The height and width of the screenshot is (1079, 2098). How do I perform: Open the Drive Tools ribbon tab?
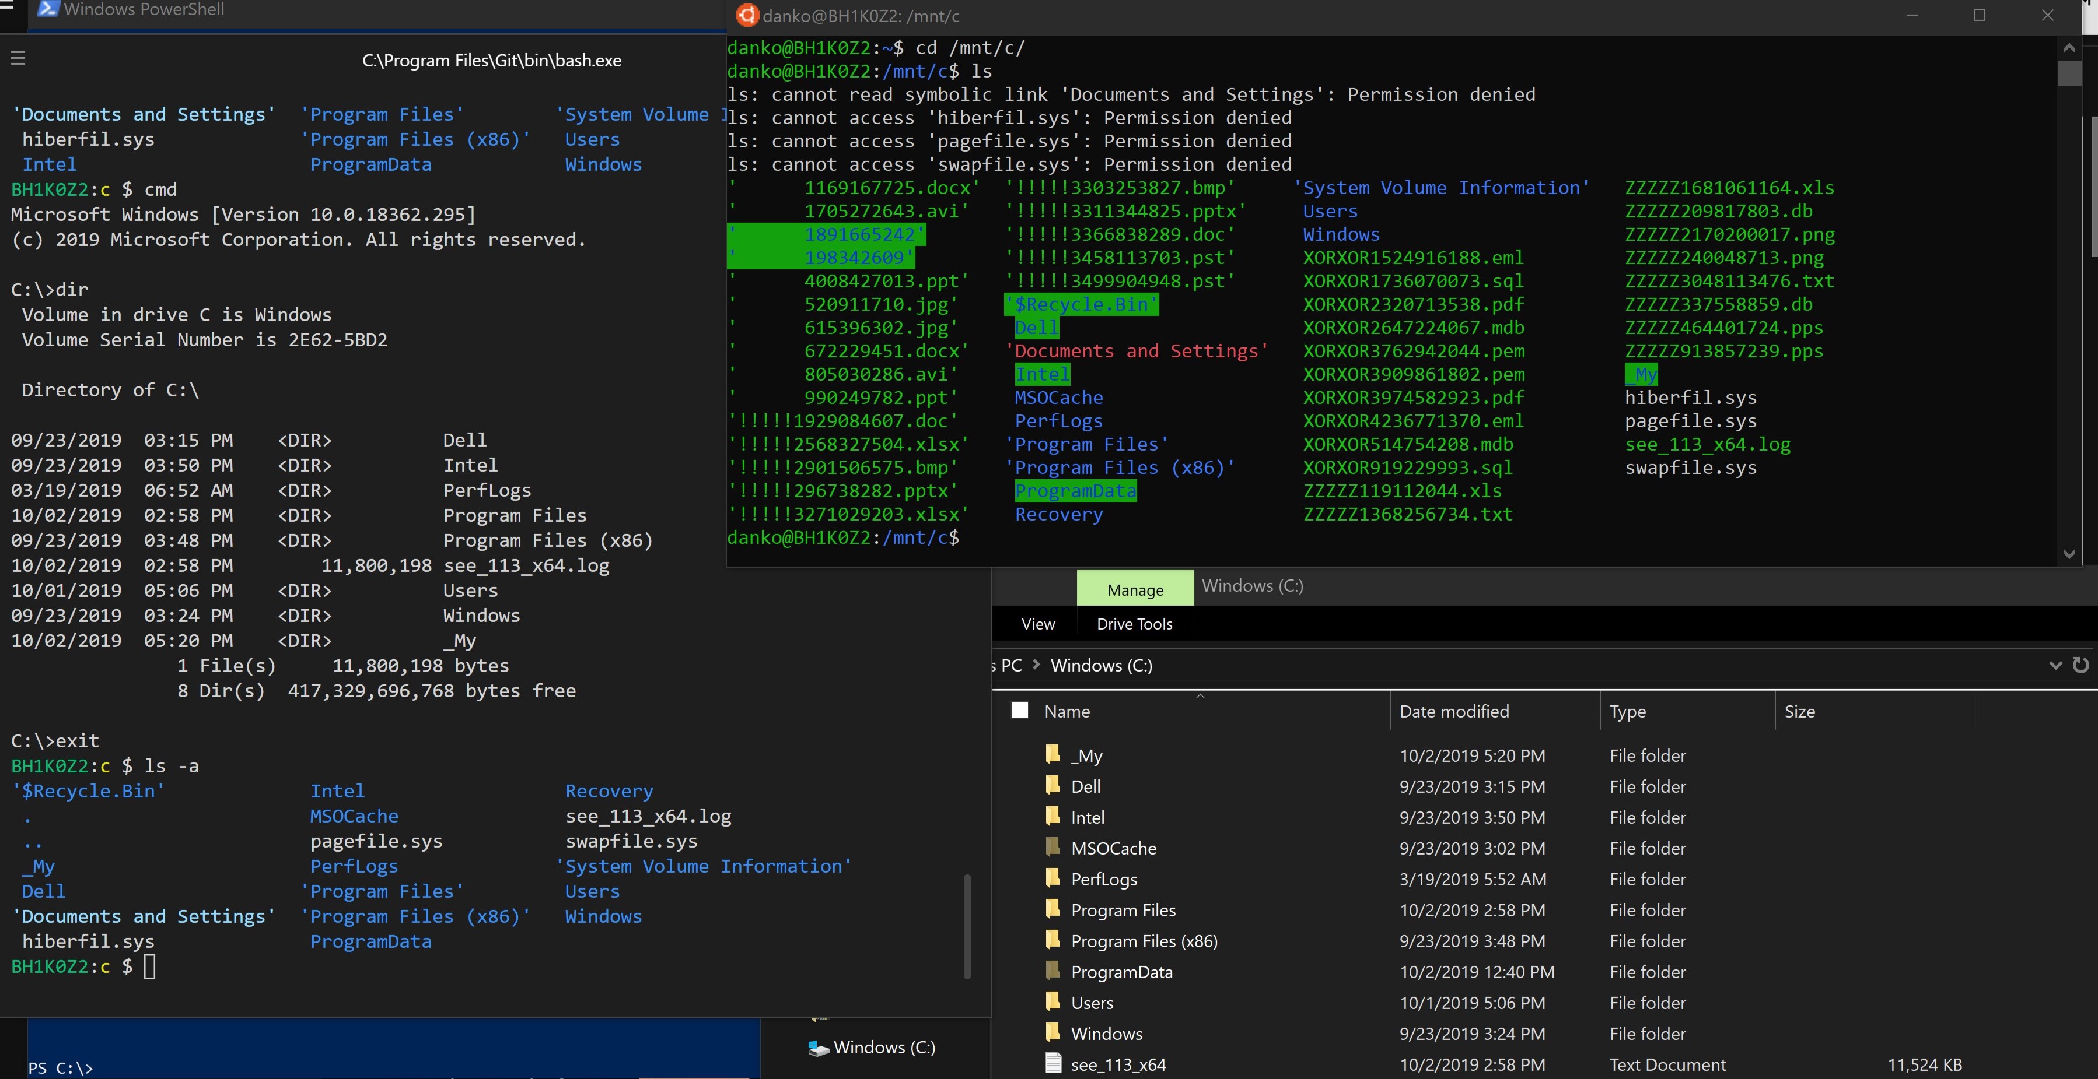click(x=1135, y=624)
